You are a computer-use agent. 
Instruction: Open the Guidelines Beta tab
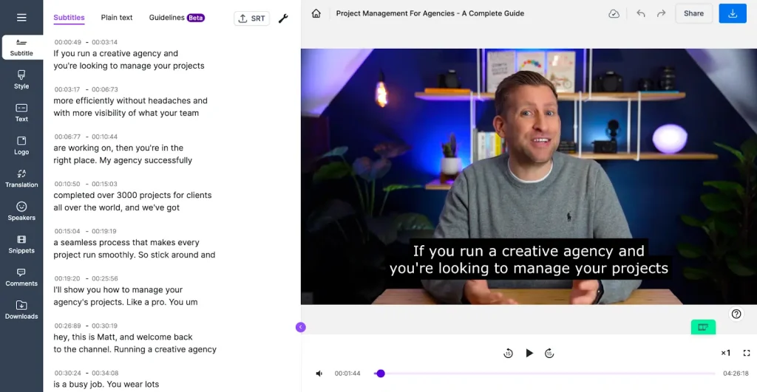(x=177, y=18)
